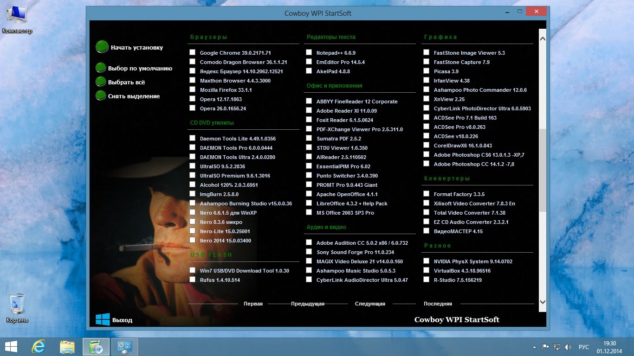Click the Picasa 3.9 entry
This screenshot has width=634, height=356.
[x=446, y=71]
